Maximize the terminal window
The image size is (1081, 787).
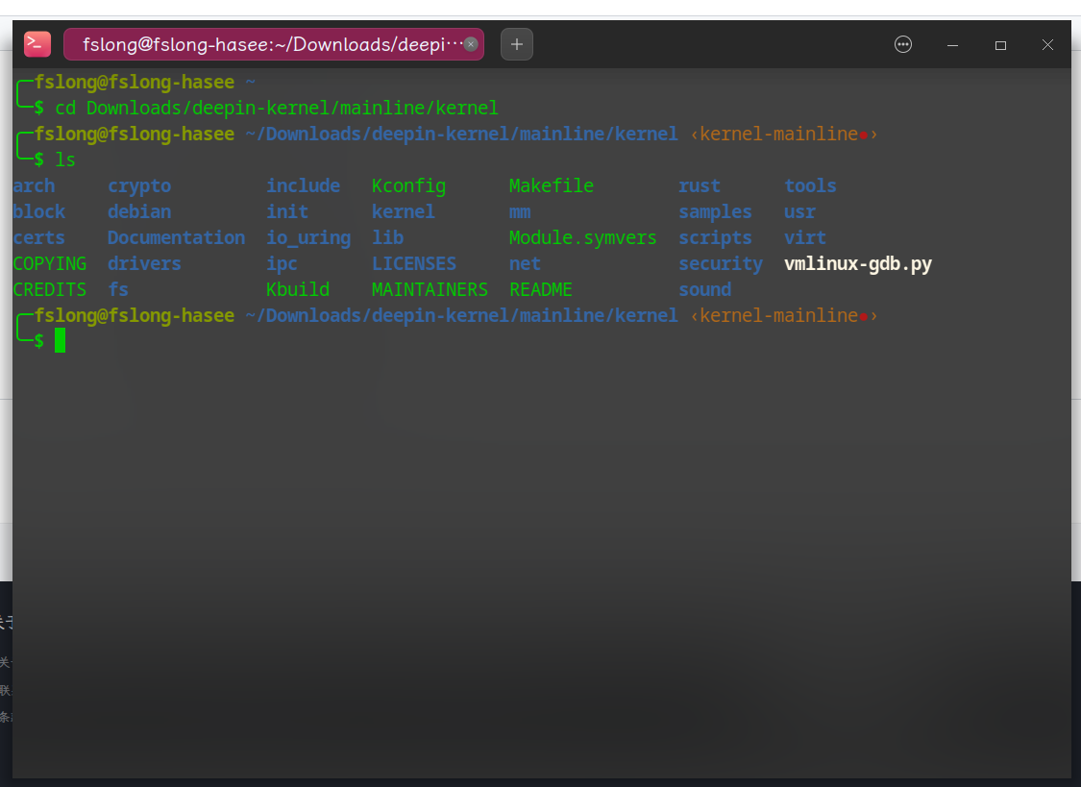[x=1000, y=45]
